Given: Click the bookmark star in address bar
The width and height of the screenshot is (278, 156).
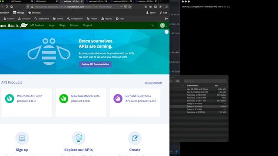Looking at the screenshot, I should 129,7.
